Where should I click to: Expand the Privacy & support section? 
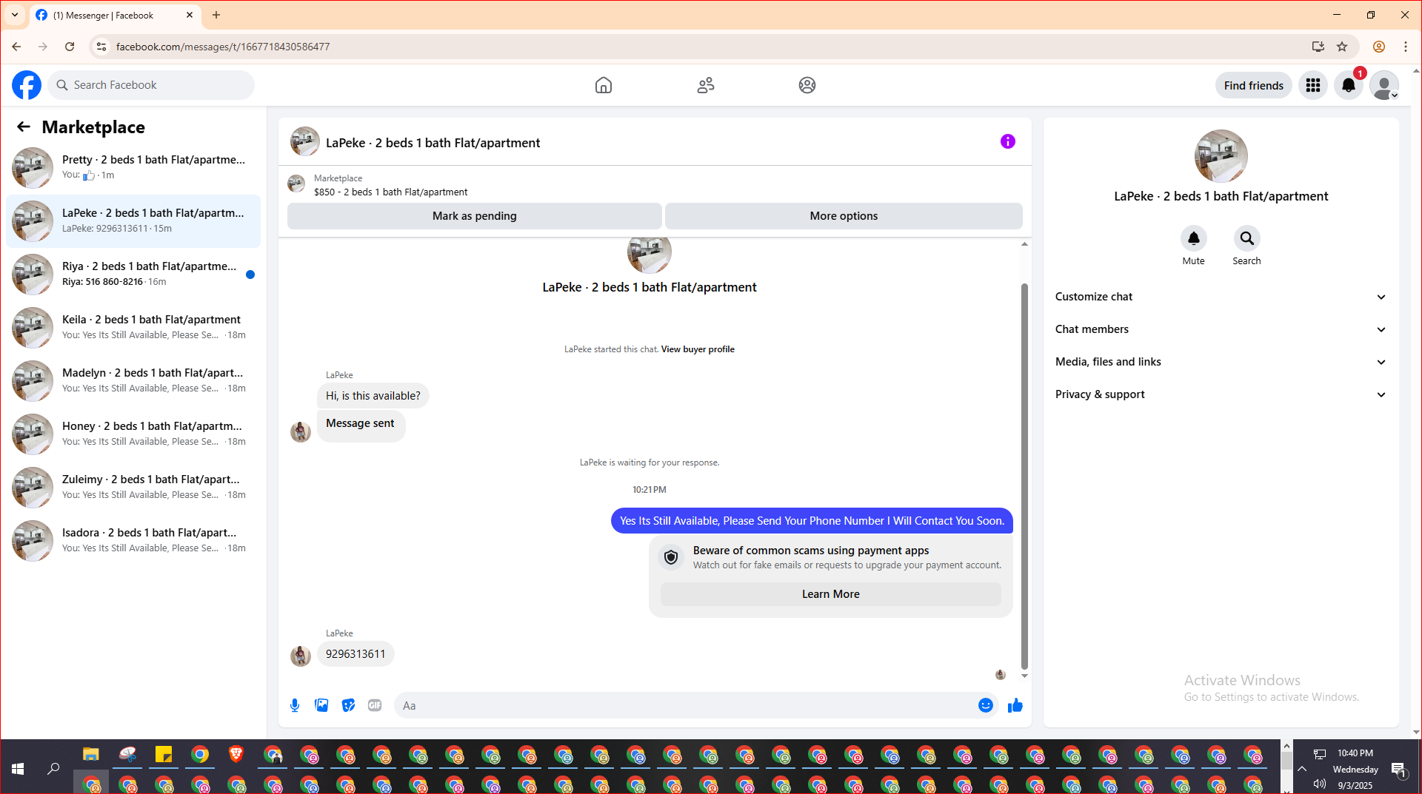pyautogui.click(x=1221, y=394)
